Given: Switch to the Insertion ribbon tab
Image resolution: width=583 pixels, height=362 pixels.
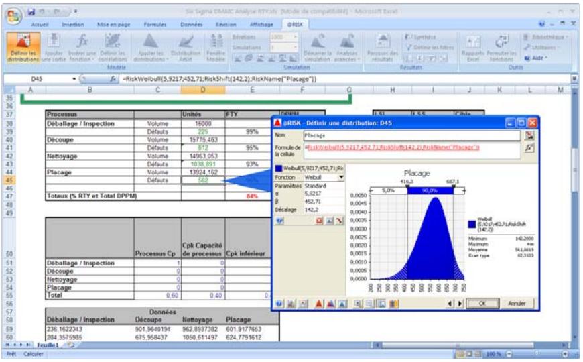Looking at the screenshot, I should pos(73,25).
